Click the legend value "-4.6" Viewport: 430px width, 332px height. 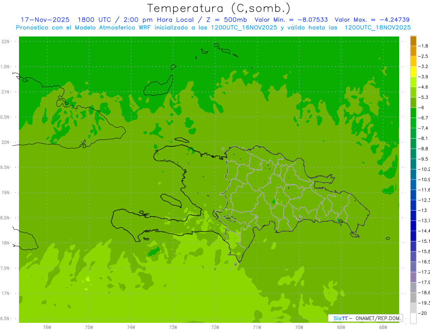424,87
